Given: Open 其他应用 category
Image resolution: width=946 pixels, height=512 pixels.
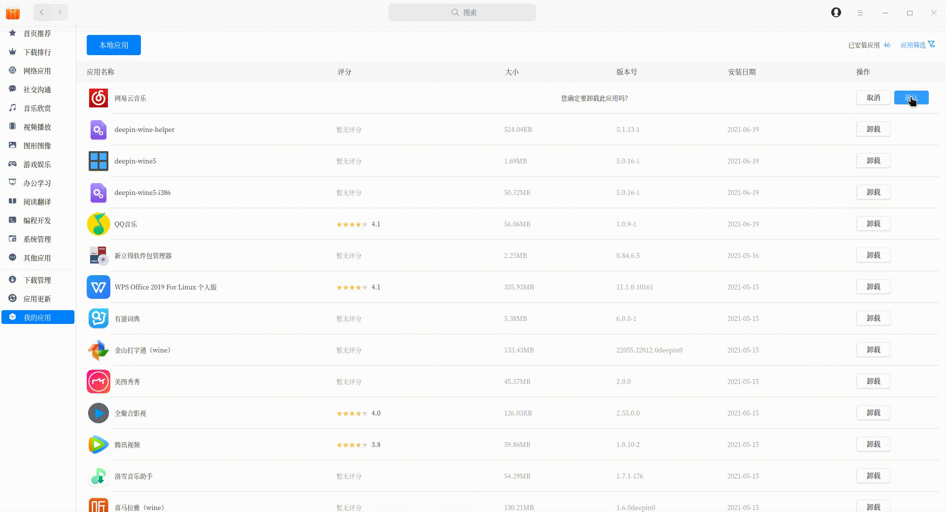Looking at the screenshot, I should click(x=37, y=258).
